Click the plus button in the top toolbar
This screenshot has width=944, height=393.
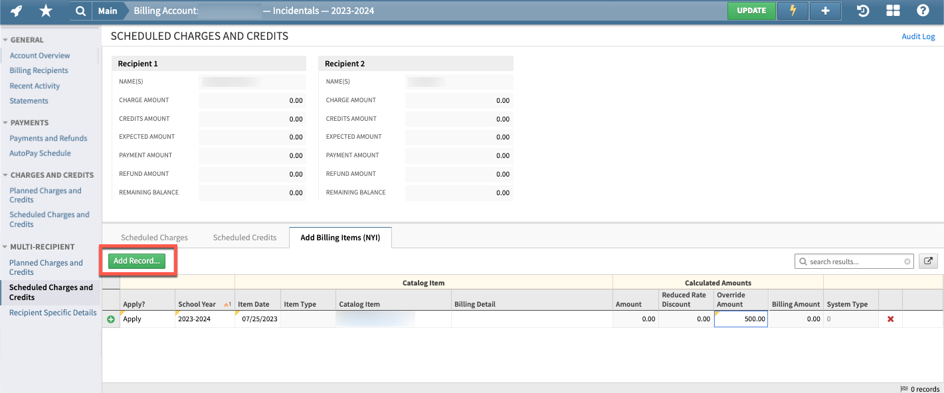[x=825, y=11]
